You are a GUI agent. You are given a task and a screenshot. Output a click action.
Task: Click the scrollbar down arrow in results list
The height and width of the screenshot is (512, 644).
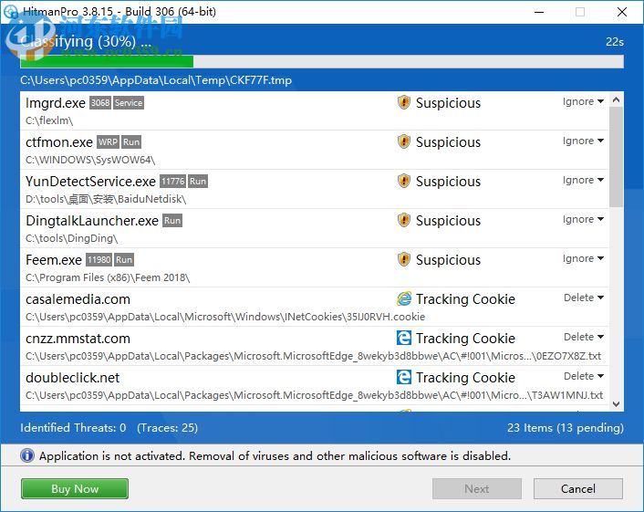616,404
